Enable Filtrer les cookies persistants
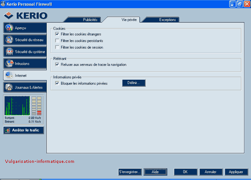 [x=57, y=40]
